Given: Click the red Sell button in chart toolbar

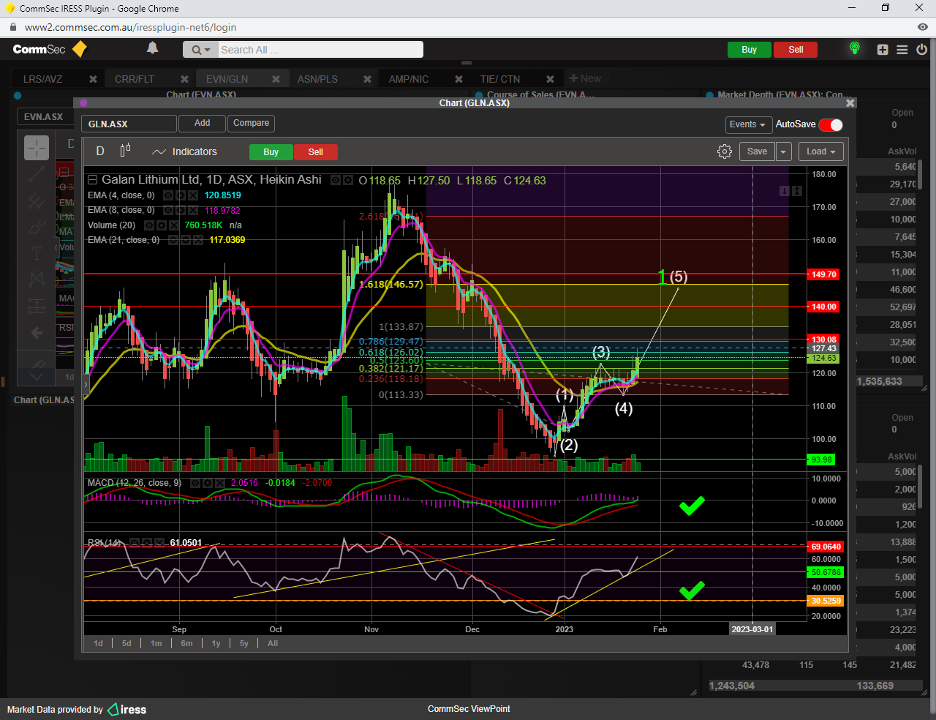Looking at the screenshot, I should 315,152.
